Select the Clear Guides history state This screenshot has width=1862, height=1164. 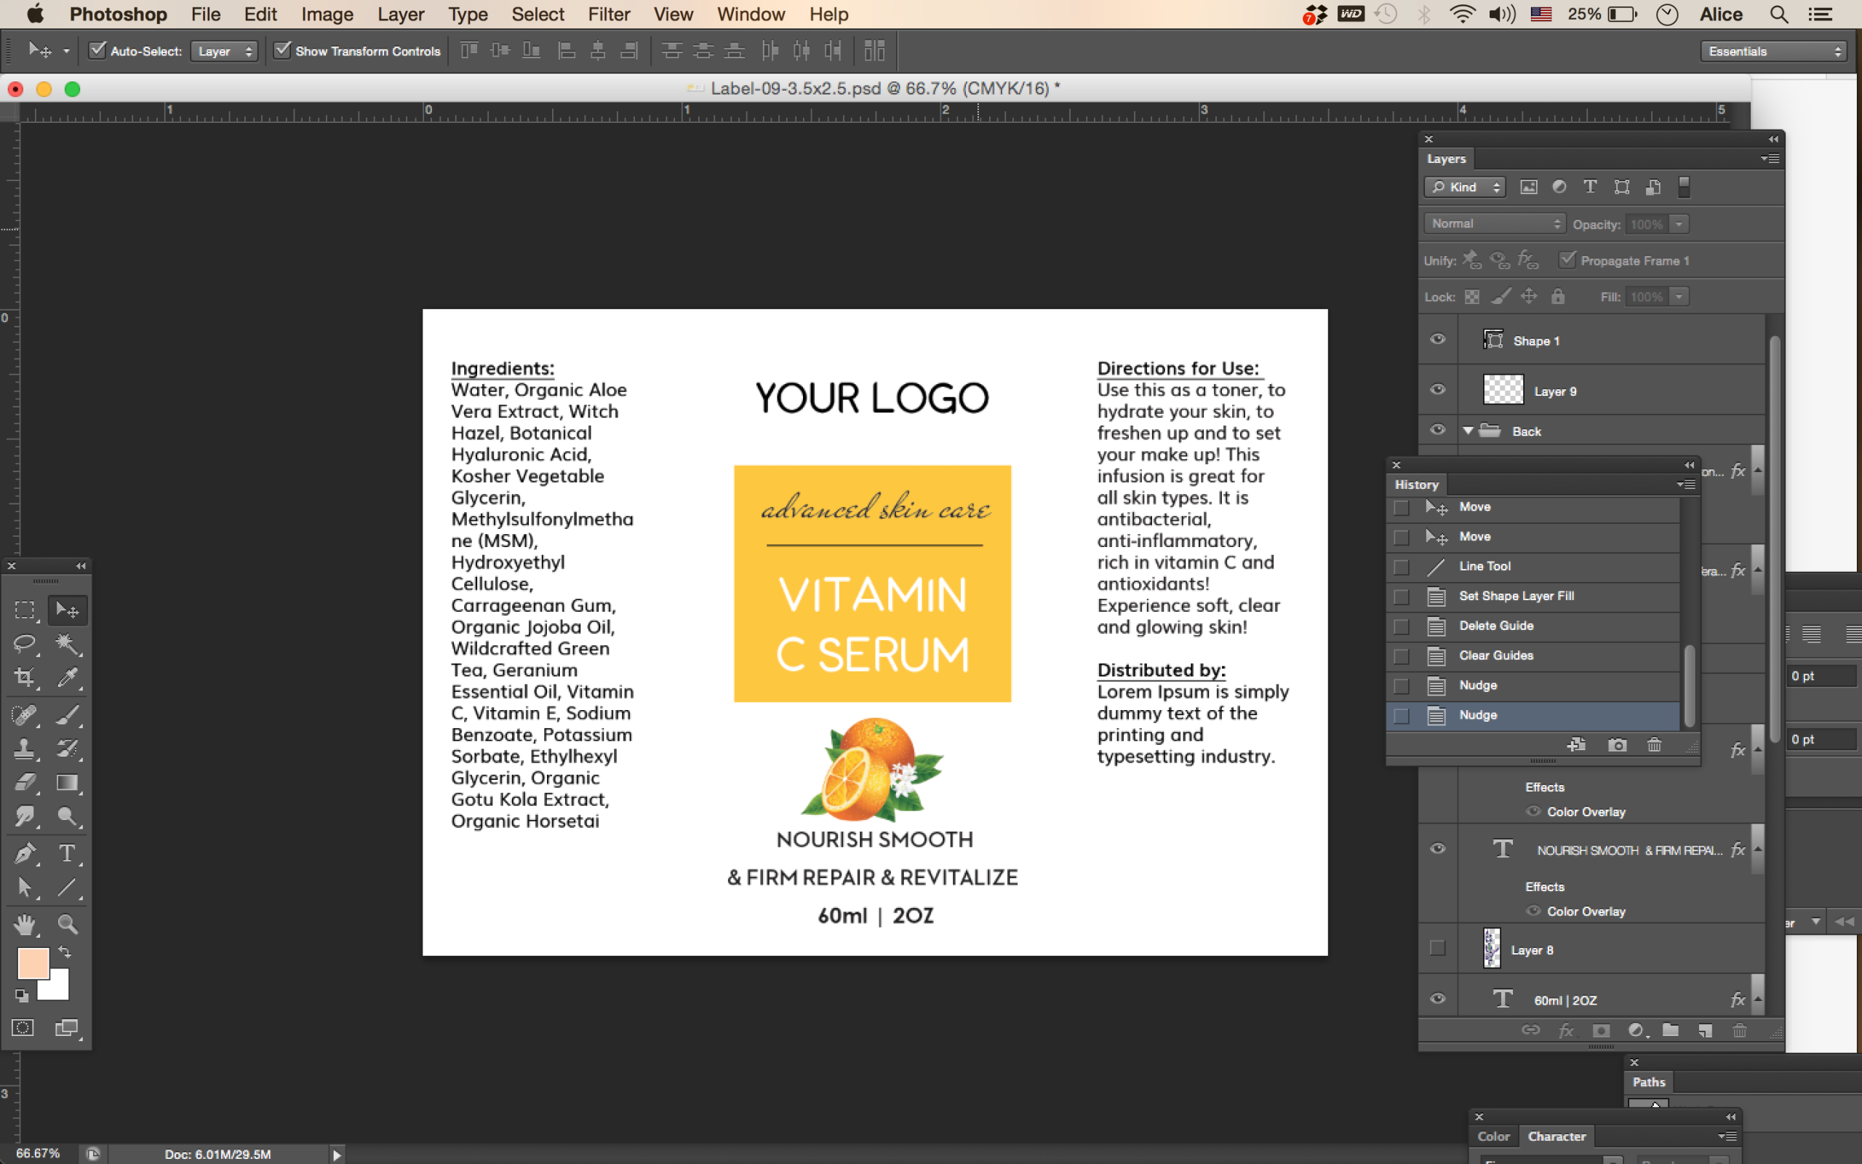click(1533, 656)
